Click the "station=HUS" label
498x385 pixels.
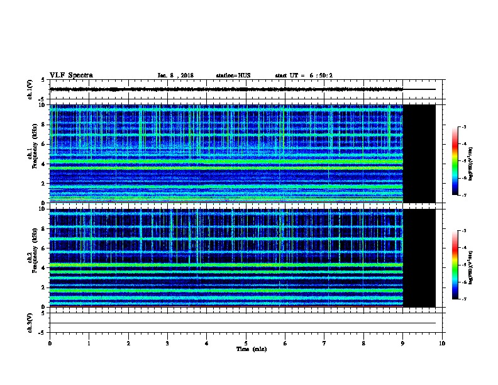[233, 75]
